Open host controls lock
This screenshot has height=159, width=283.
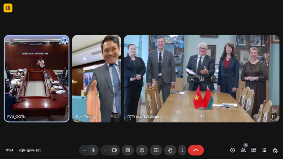point(275,150)
